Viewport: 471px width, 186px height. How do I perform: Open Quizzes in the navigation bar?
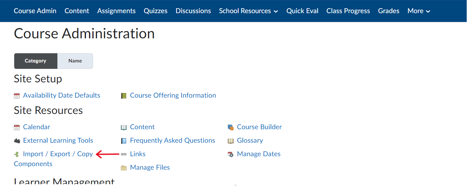[x=155, y=11]
